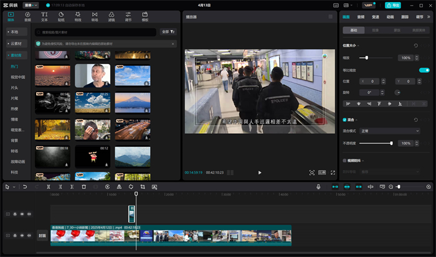Uncheck the 混合 blend checkbox
Viewport: 436px width, 257px height.
pos(344,119)
